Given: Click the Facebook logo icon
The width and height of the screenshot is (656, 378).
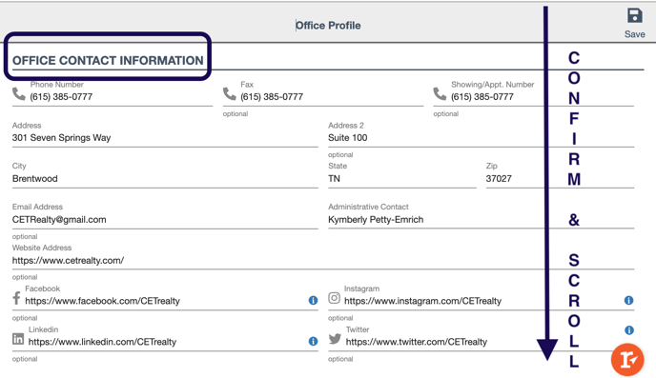Looking at the screenshot, I should tap(16, 298).
